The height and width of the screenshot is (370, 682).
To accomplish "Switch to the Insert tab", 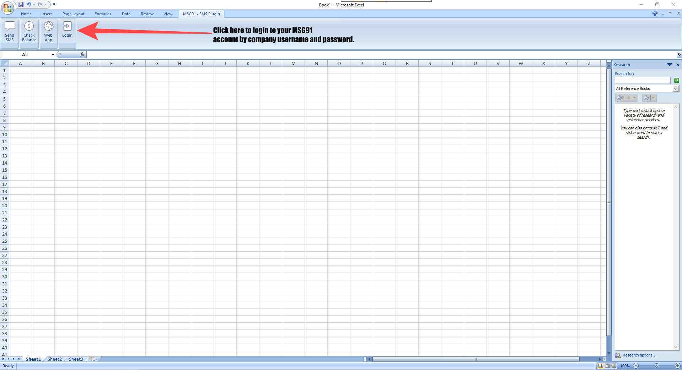I will coord(47,14).
